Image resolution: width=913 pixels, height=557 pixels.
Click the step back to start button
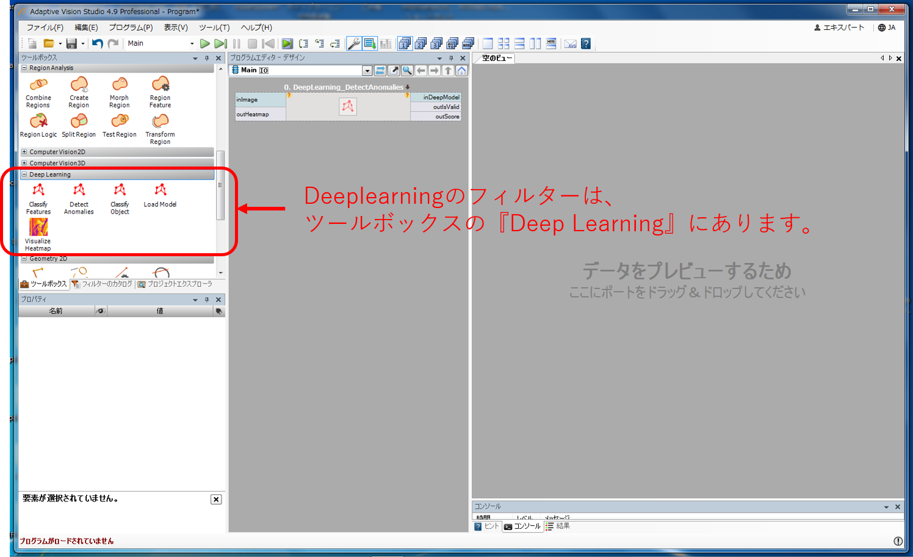[x=268, y=43]
